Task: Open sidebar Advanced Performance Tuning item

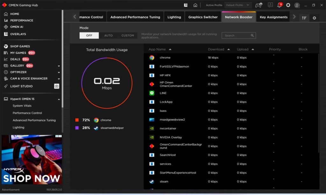Action: click(34, 120)
